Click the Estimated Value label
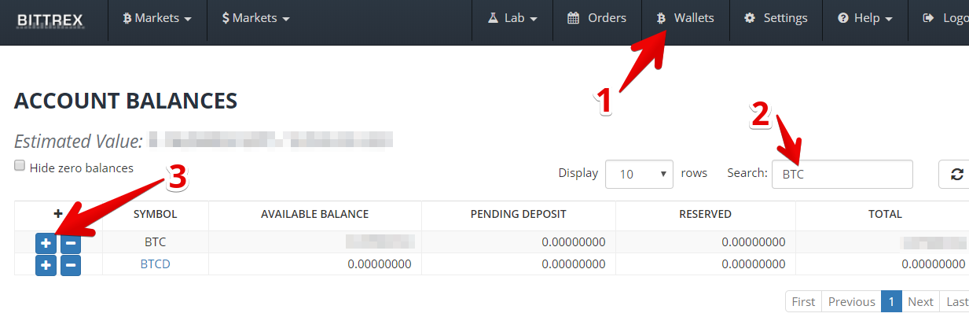Image resolution: width=969 pixels, height=328 pixels. (79, 142)
